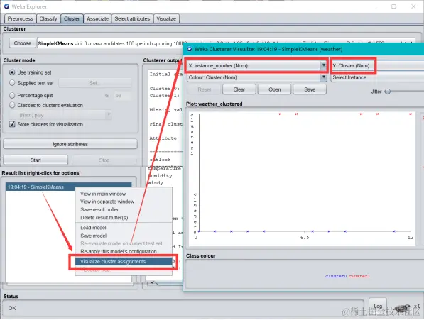Viewport: 424px width, 320px height.
Task: Open the X: Instance_number axis dropdown
Action: coord(256,65)
